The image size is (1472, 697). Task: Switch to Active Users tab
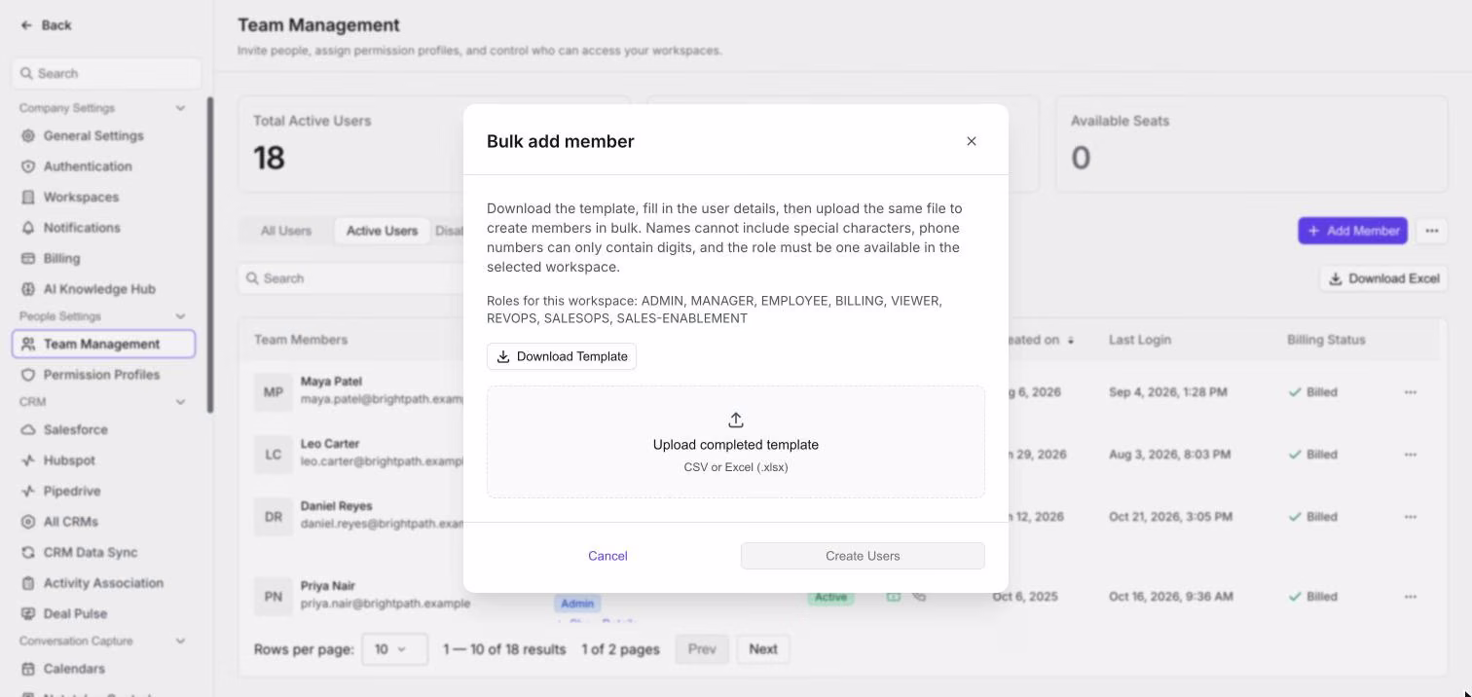[382, 231]
